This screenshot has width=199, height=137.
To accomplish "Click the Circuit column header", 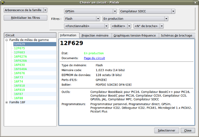I will pyautogui.click(x=30, y=35).
